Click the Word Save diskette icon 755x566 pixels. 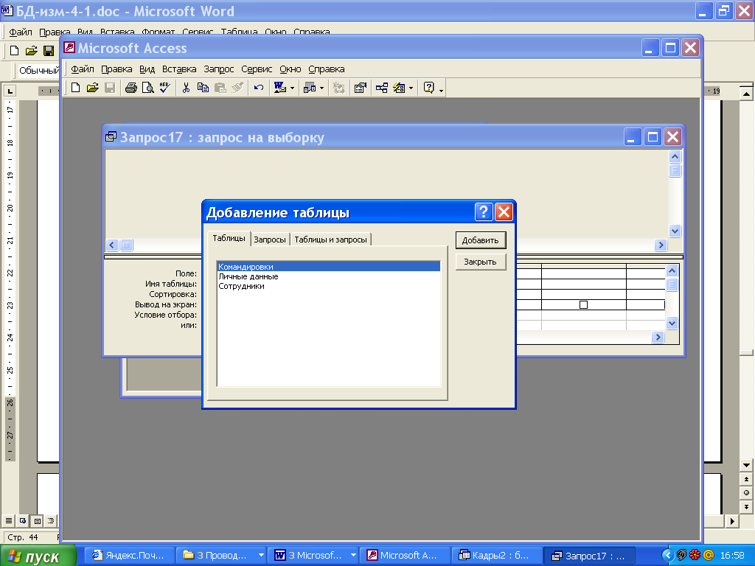[49, 51]
